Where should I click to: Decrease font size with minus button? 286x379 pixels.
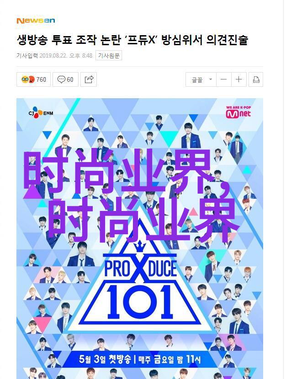(224, 79)
